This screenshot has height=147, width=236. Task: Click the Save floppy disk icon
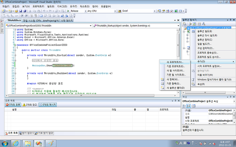tap(21, 11)
